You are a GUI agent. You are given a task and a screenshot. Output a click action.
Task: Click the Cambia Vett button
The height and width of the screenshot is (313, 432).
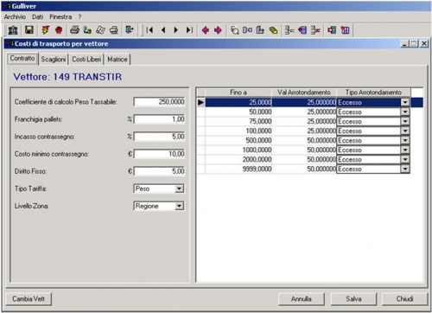coord(29,299)
